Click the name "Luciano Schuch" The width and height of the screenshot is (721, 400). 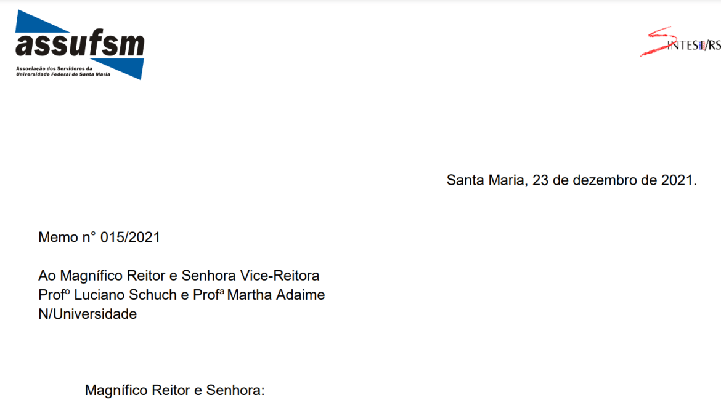(125, 295)
